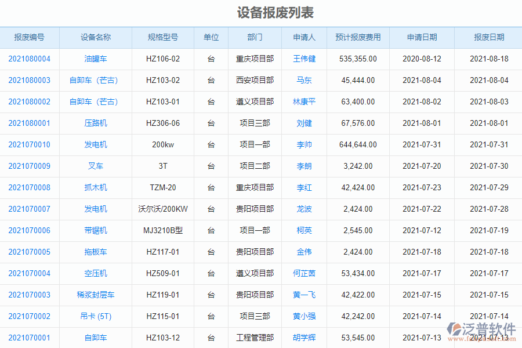Screen dimensions: 522x348
Task: View 抓木机 equipment details
Action: click(94, 187)
